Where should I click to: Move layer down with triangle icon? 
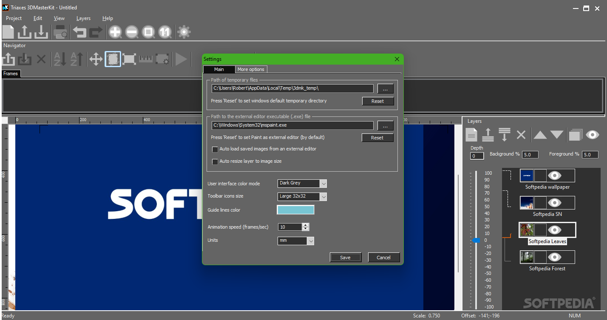(x=557, y=135)
